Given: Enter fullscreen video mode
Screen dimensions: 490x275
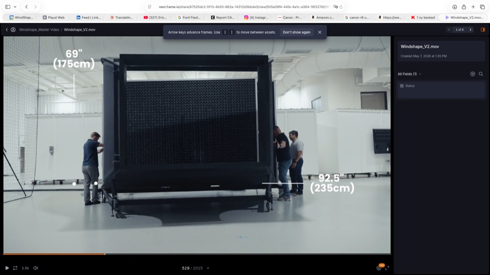Looking at the screenshot, I should [387, 268].
